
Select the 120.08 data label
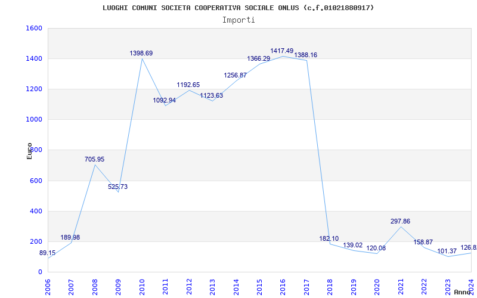click(x=376, y=248)
